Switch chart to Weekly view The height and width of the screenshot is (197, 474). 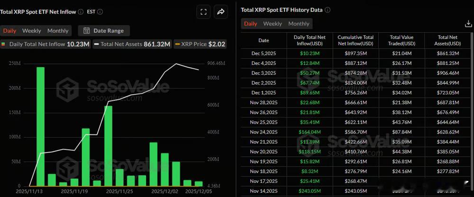[31, 30]
